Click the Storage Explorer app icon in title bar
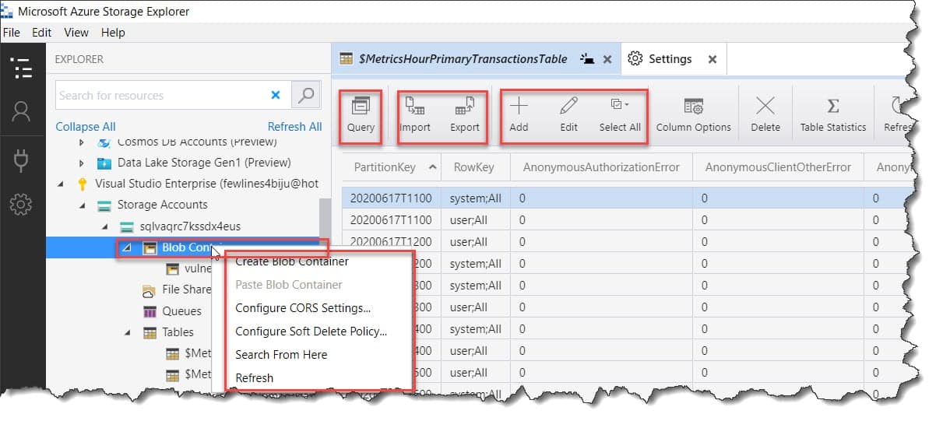This screenshot has height=421, width=936. pos(8,11)
